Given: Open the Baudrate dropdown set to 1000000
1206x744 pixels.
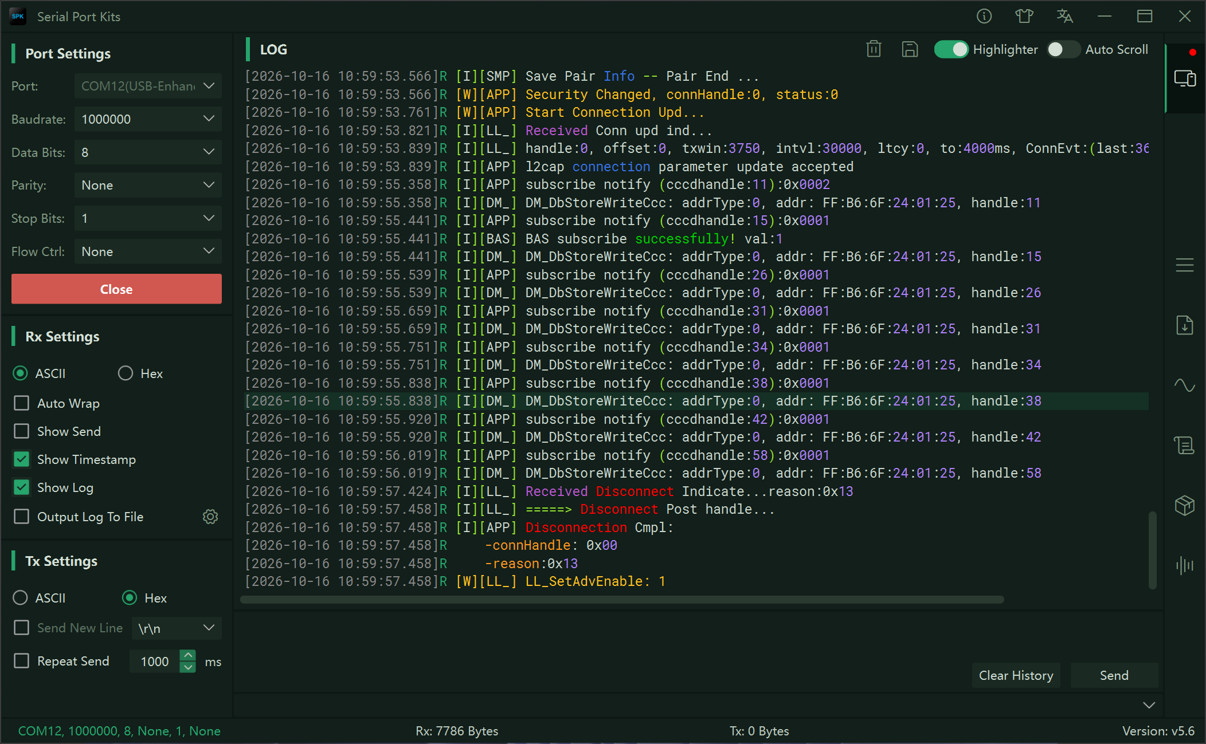Looking at the screenshot, I should (x=148, y=119).
